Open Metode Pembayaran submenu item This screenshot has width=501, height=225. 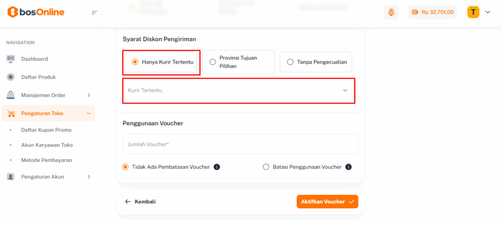click(x=46, y=160)
